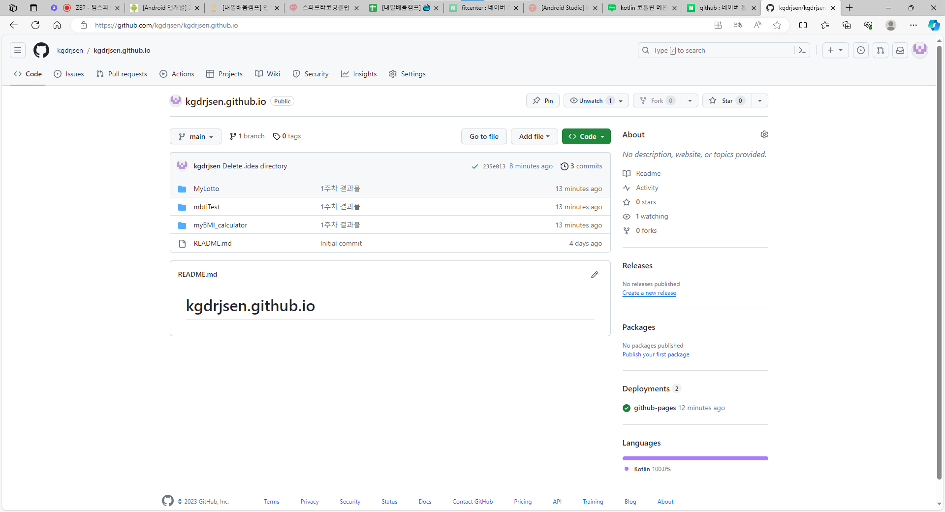The height and width of the screenshot is (512, 945).
Task: Open the browser profile icon
Action: point(891,25)
